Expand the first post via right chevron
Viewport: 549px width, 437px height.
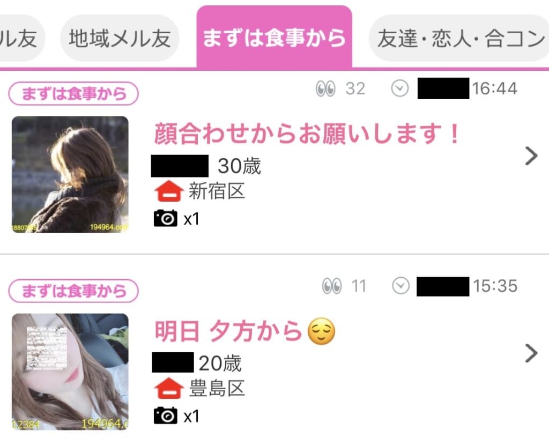point(531,156)
